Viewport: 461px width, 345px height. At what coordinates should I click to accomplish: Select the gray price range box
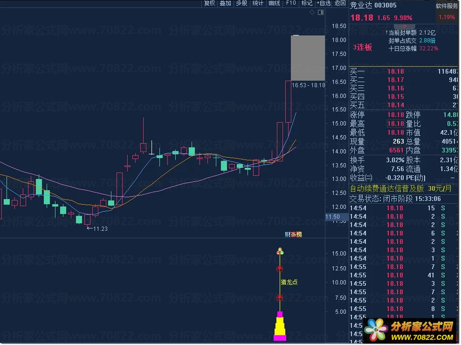(x=308, y=58)
